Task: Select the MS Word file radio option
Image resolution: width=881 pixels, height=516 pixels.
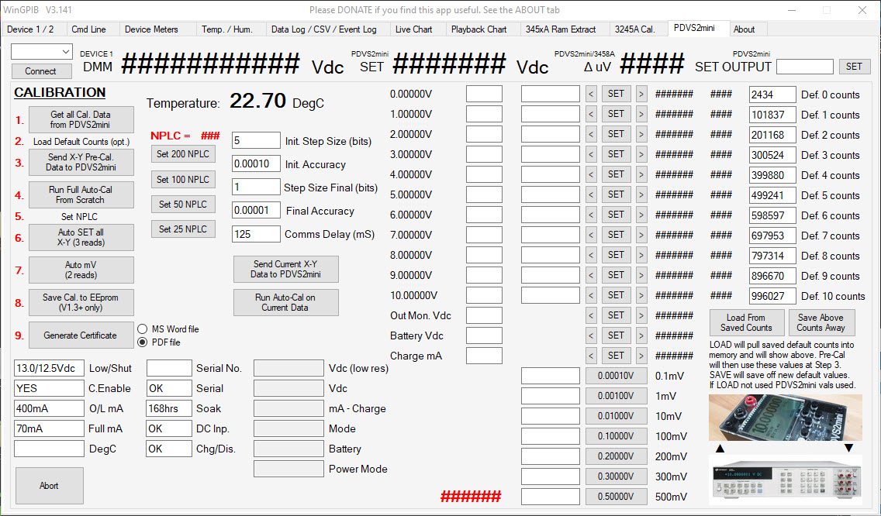Action: [x=143, y=329]
